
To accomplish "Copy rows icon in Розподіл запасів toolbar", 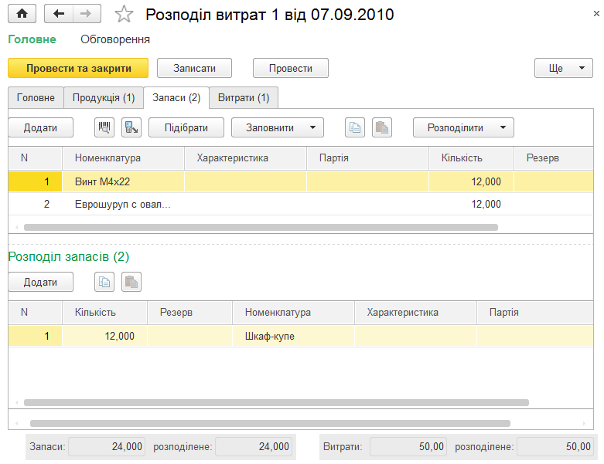I will click(104, 282).
